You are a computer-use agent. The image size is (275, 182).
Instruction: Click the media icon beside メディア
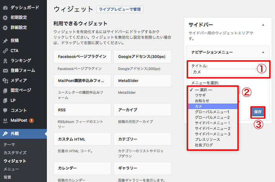[x=5, y=81]
